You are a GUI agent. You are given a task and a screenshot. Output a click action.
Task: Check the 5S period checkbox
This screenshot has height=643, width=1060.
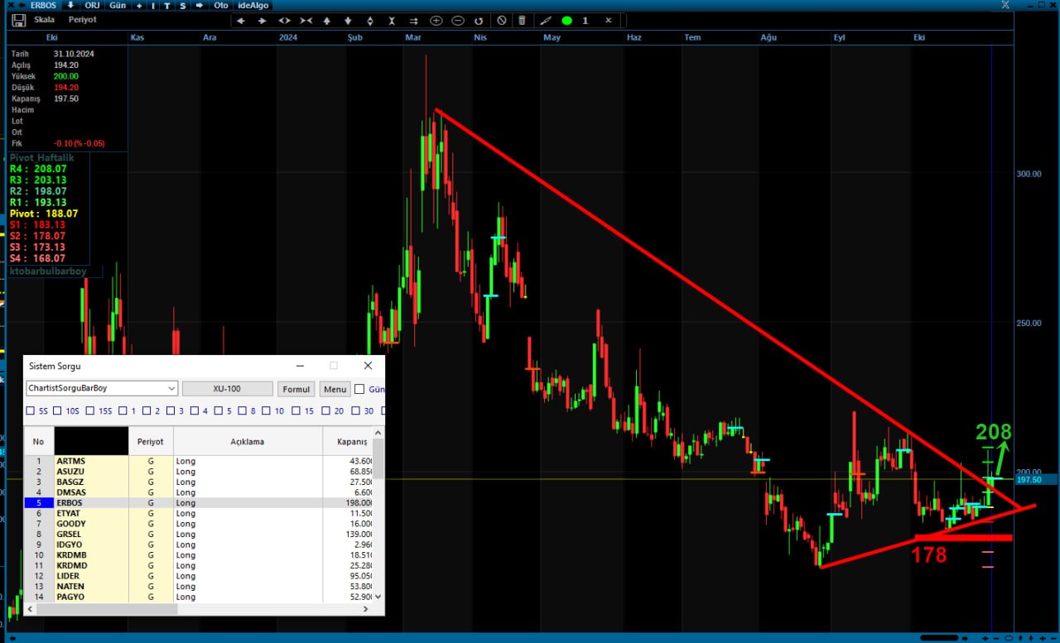point(31,410)
